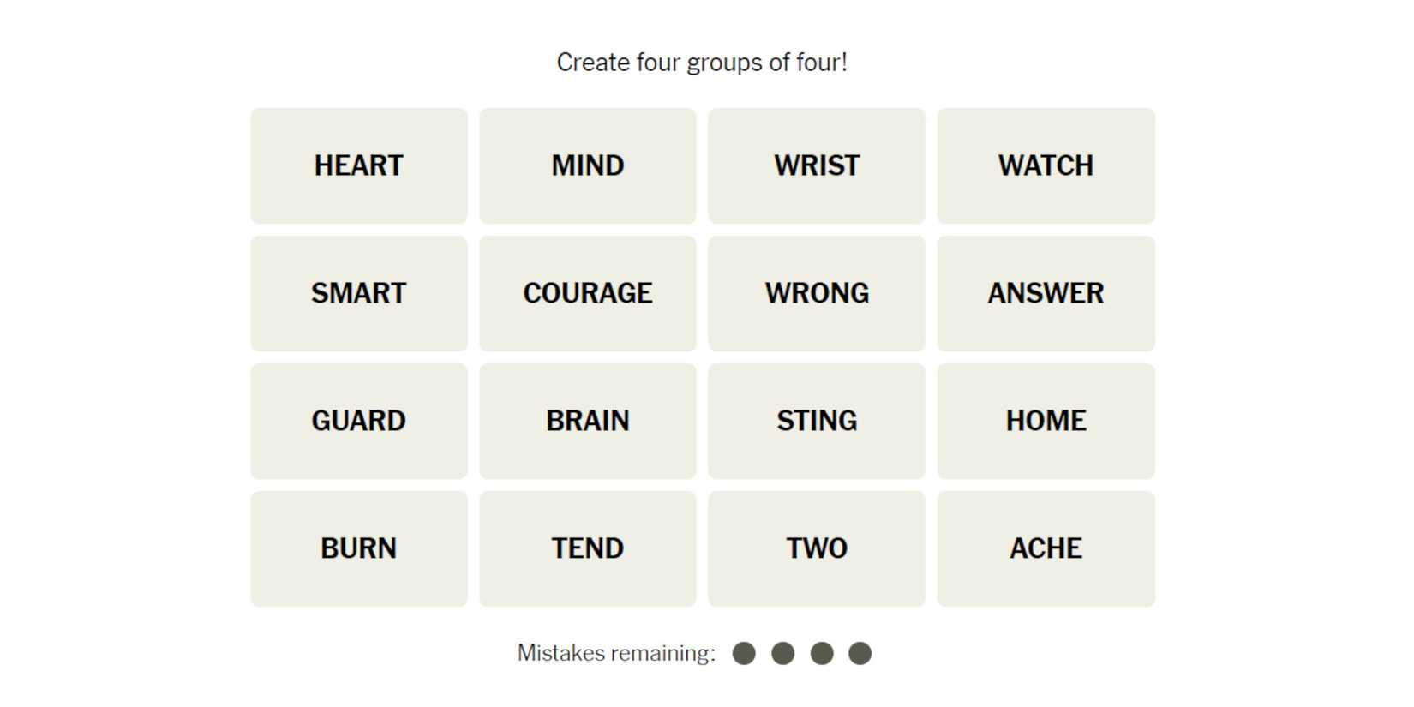Select the ACHE tile

(1046, 548)
